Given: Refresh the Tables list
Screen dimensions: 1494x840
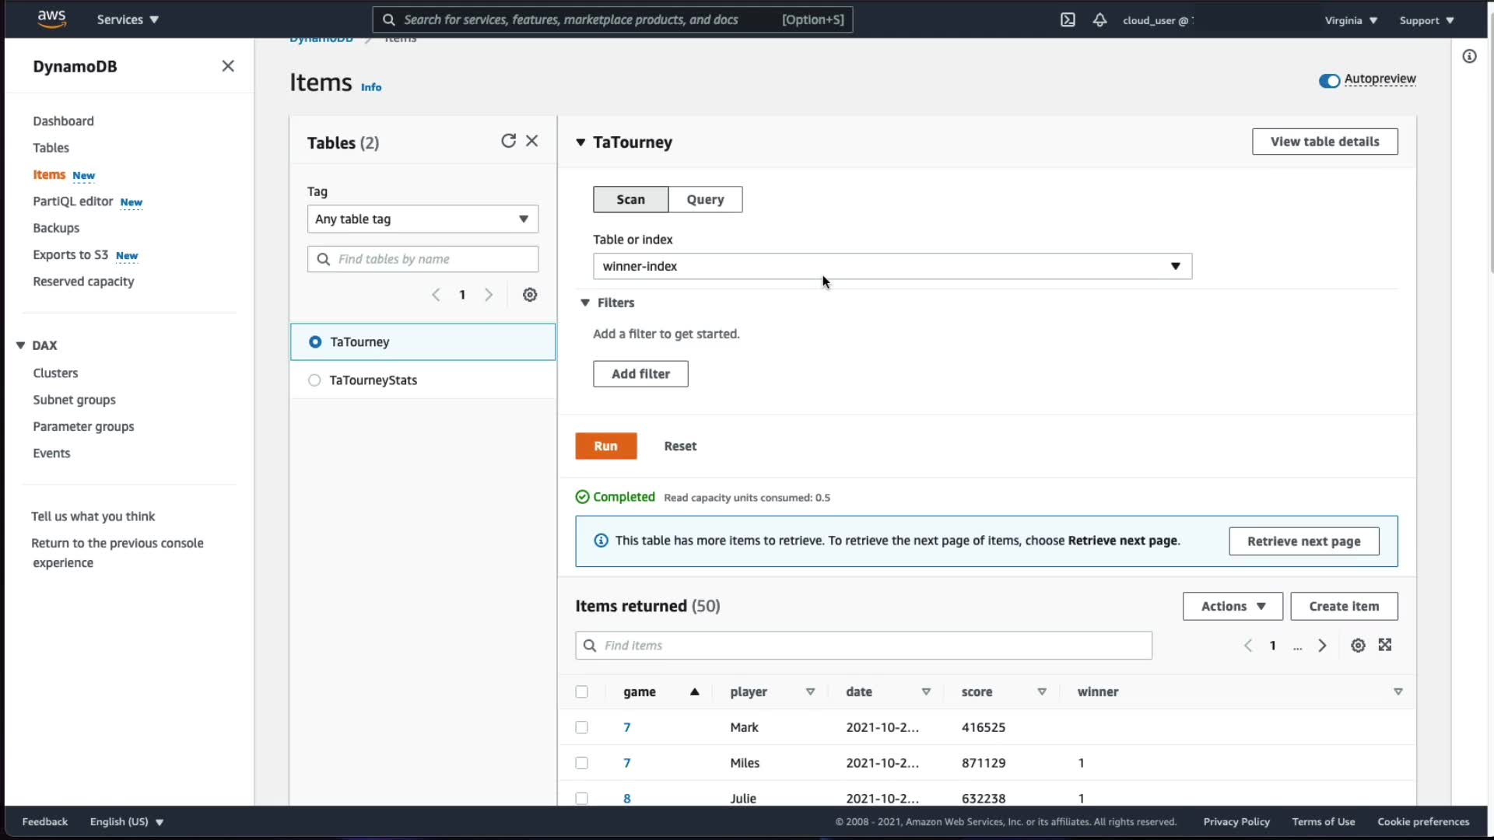Looking at the screenshot, I should (x=508, y=141).
